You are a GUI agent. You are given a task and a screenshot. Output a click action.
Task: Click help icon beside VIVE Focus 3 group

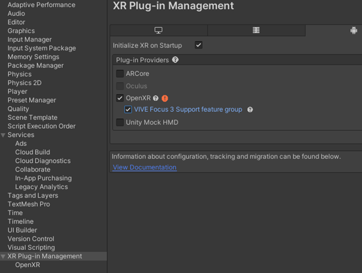[x=250, y=110]
